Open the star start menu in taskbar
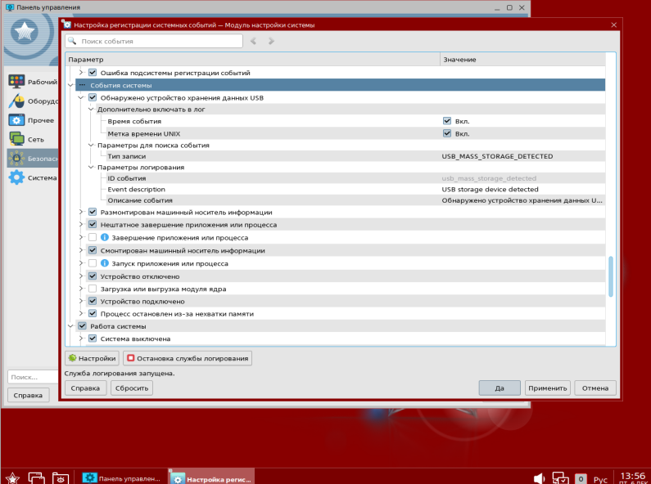The width and height of the screenshot is (651, 484). (12, 477)
